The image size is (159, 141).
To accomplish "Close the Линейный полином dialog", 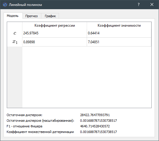I will (152, 4).
